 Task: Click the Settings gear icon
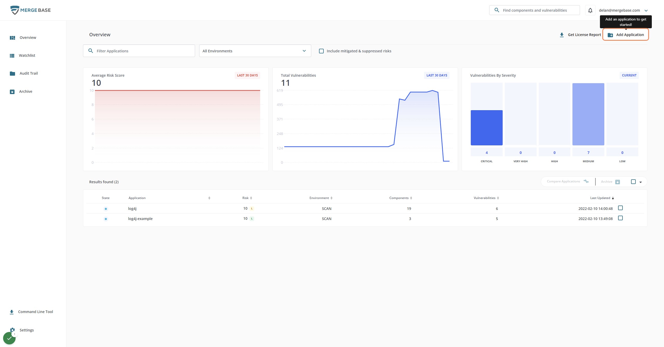point(12,330)
